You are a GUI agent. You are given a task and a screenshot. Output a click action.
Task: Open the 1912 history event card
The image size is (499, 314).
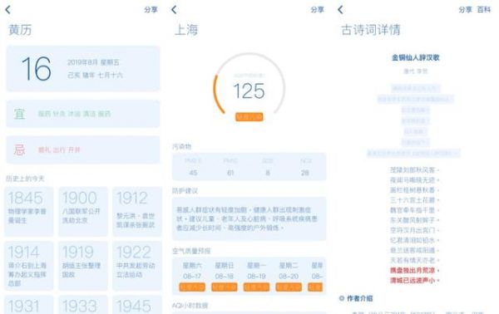(137, 211)
